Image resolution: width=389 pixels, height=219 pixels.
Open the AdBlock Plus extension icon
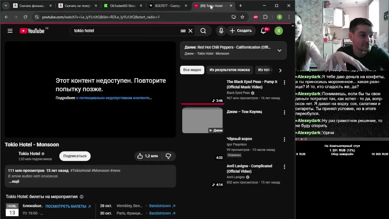pos(256,17)
